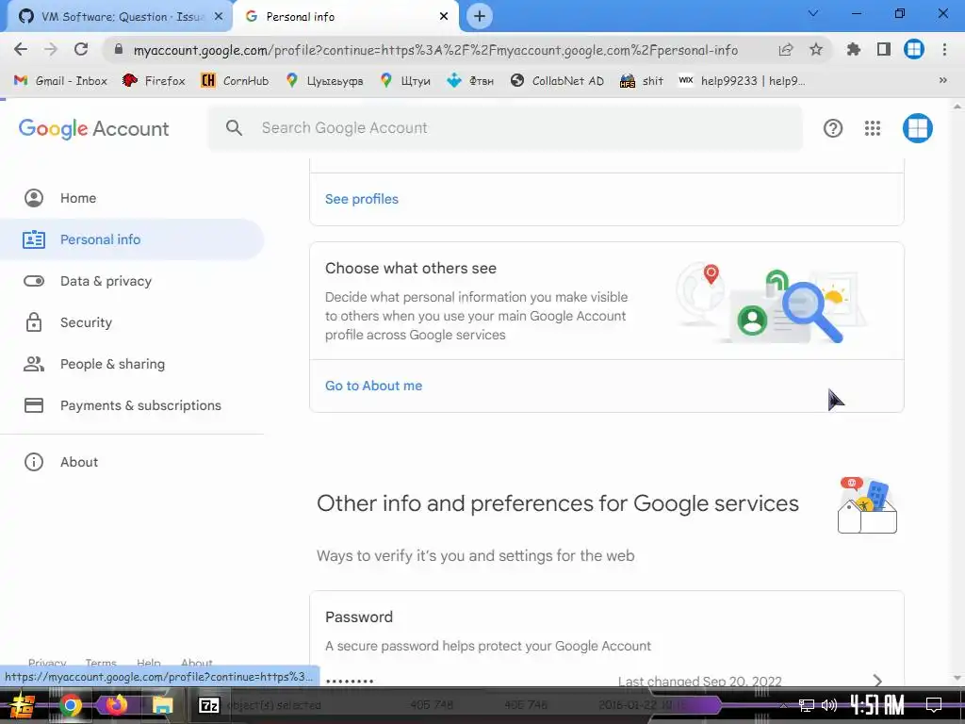This screenshot has height=724, width=965.
Task: Click the 4:51 AM taskbar clock
Action: tap(877, 705)
